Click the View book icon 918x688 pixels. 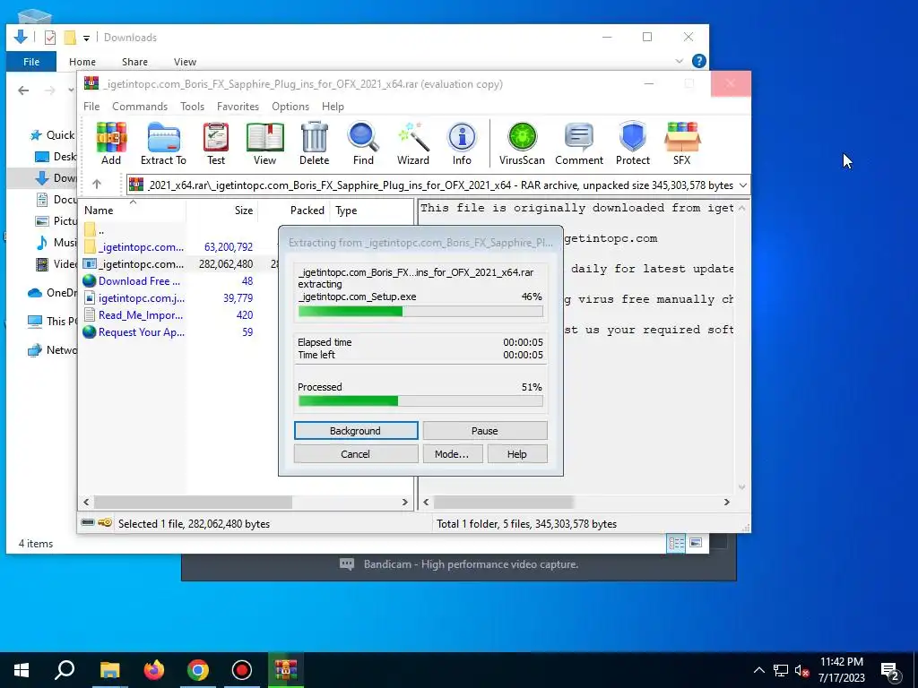[264, 144]
